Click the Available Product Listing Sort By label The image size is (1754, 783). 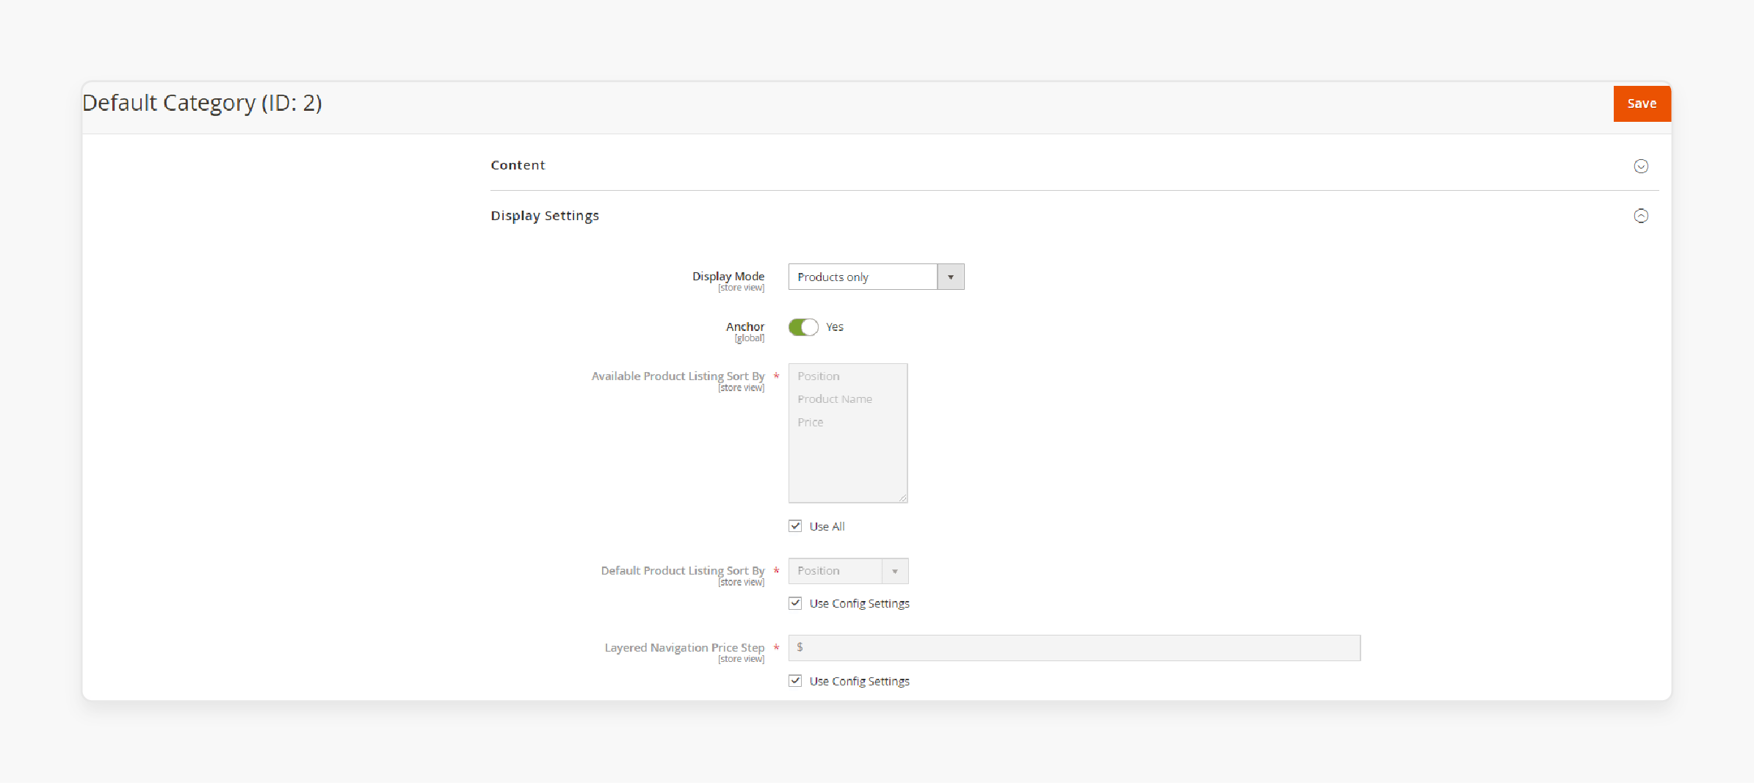(x=678, y=376)
